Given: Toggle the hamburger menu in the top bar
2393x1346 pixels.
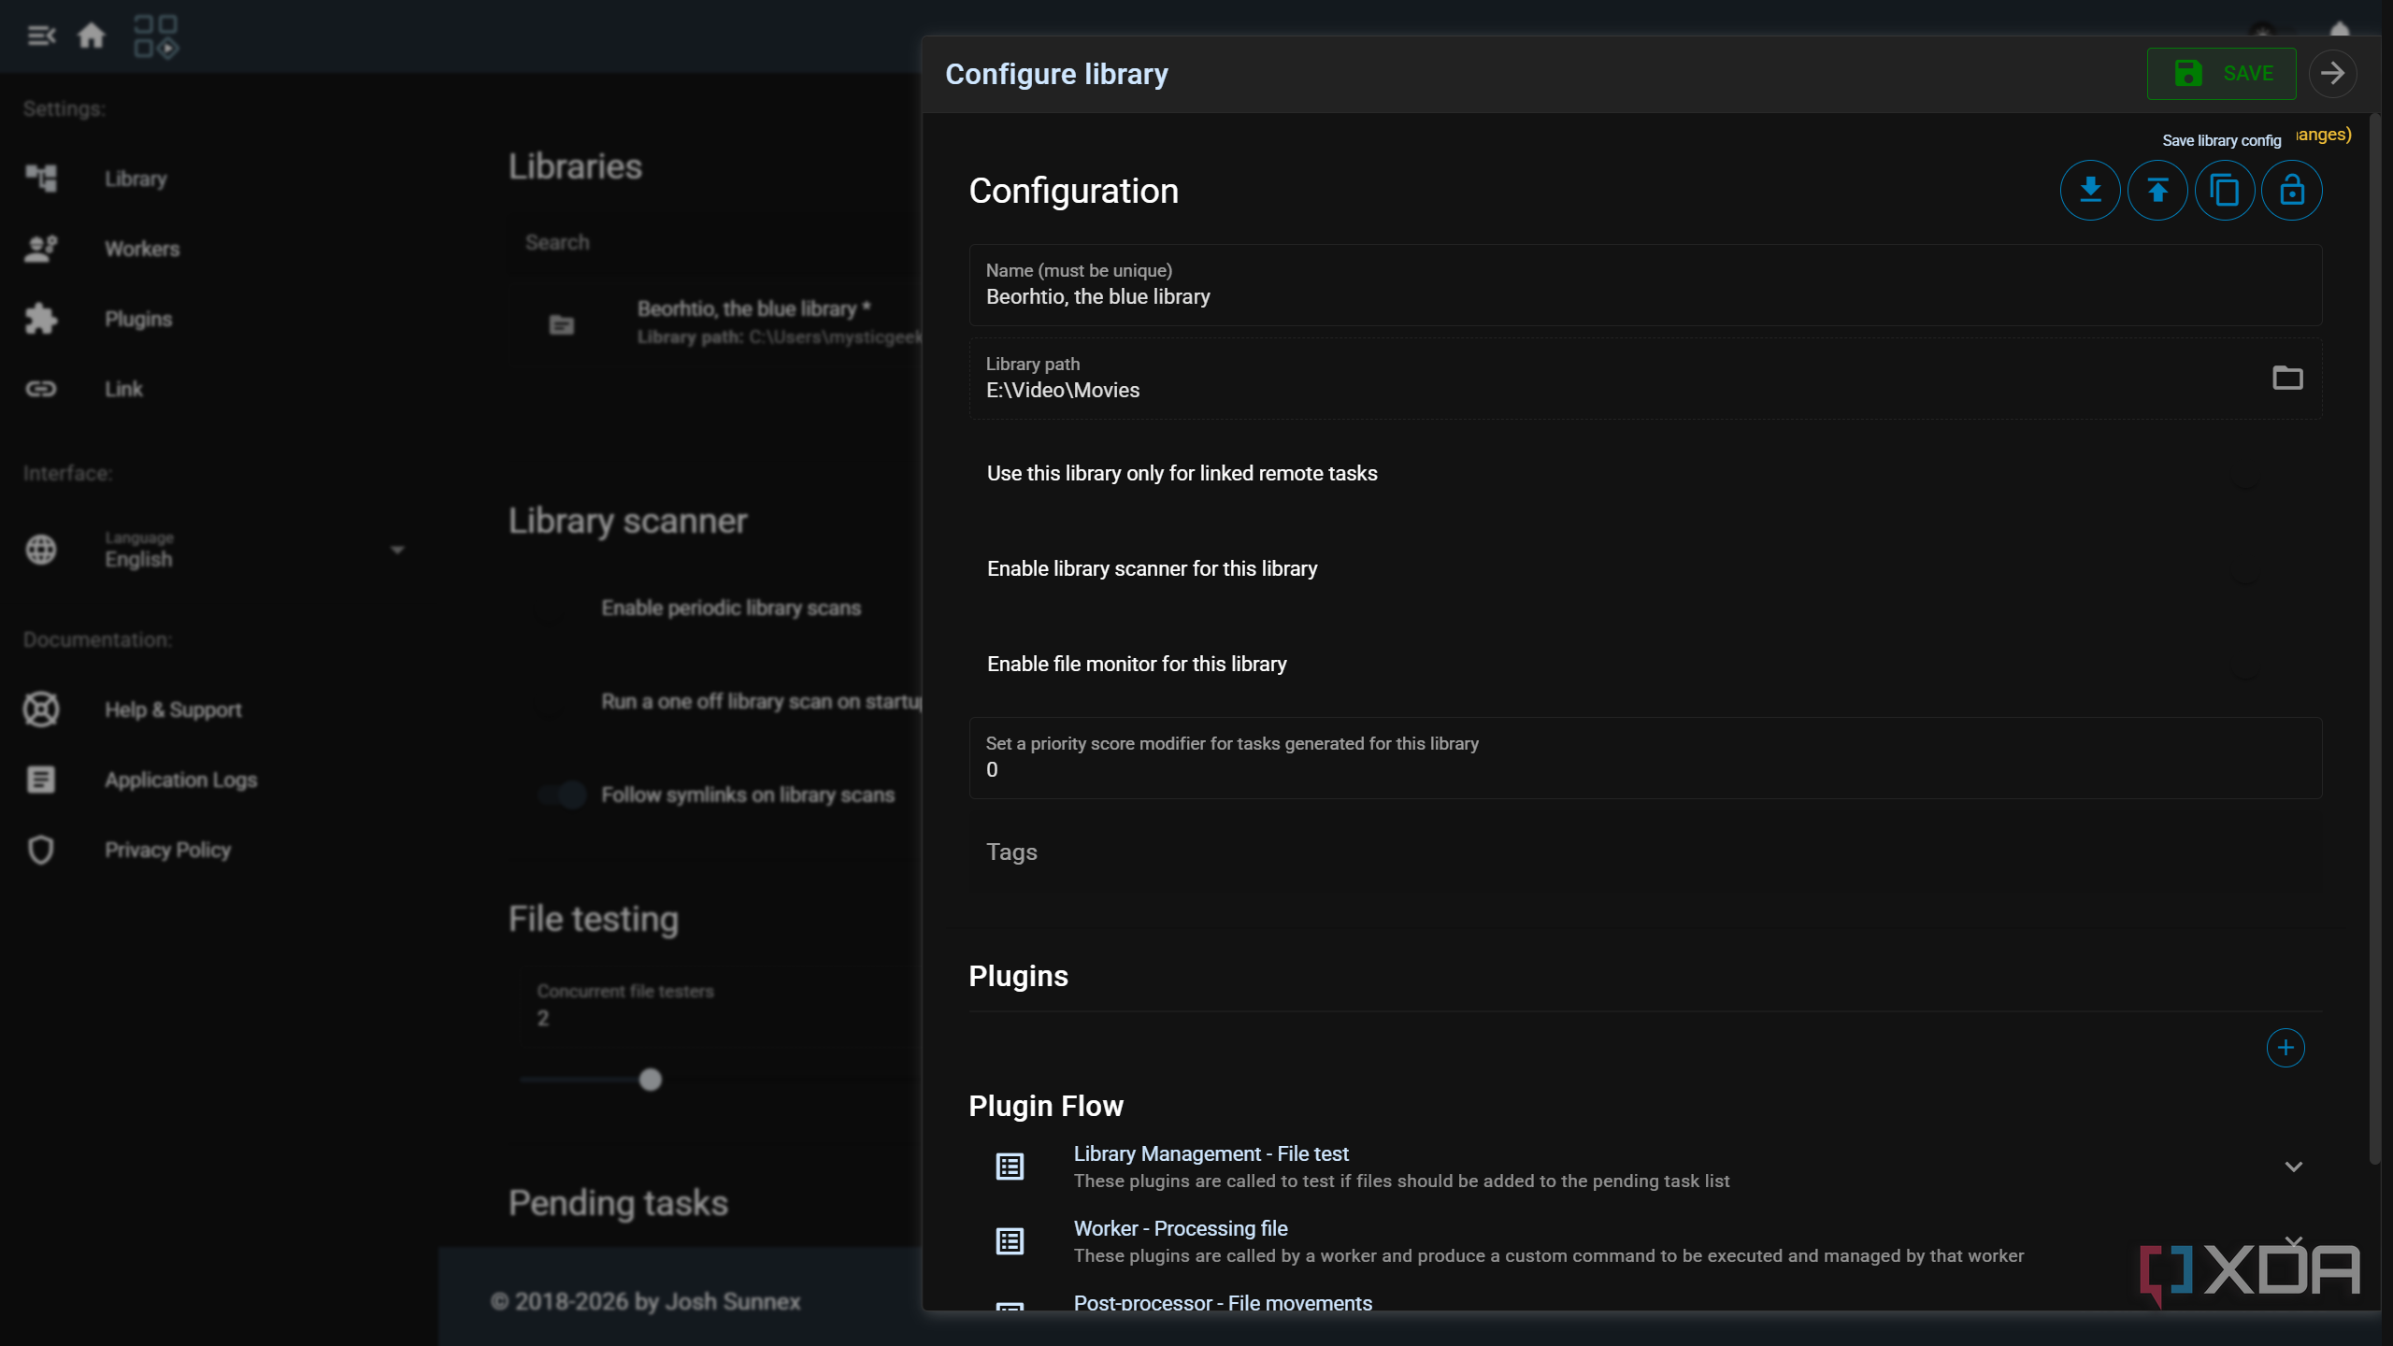Looking at the screenshot, I should [41, 36].
